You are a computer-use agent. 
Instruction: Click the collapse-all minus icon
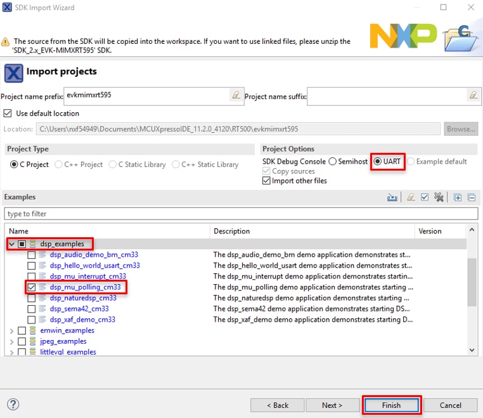coord(471,197)
